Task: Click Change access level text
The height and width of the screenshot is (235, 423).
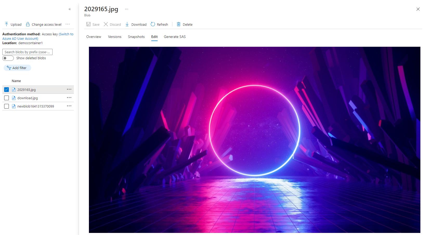Action: click(47, 24)
